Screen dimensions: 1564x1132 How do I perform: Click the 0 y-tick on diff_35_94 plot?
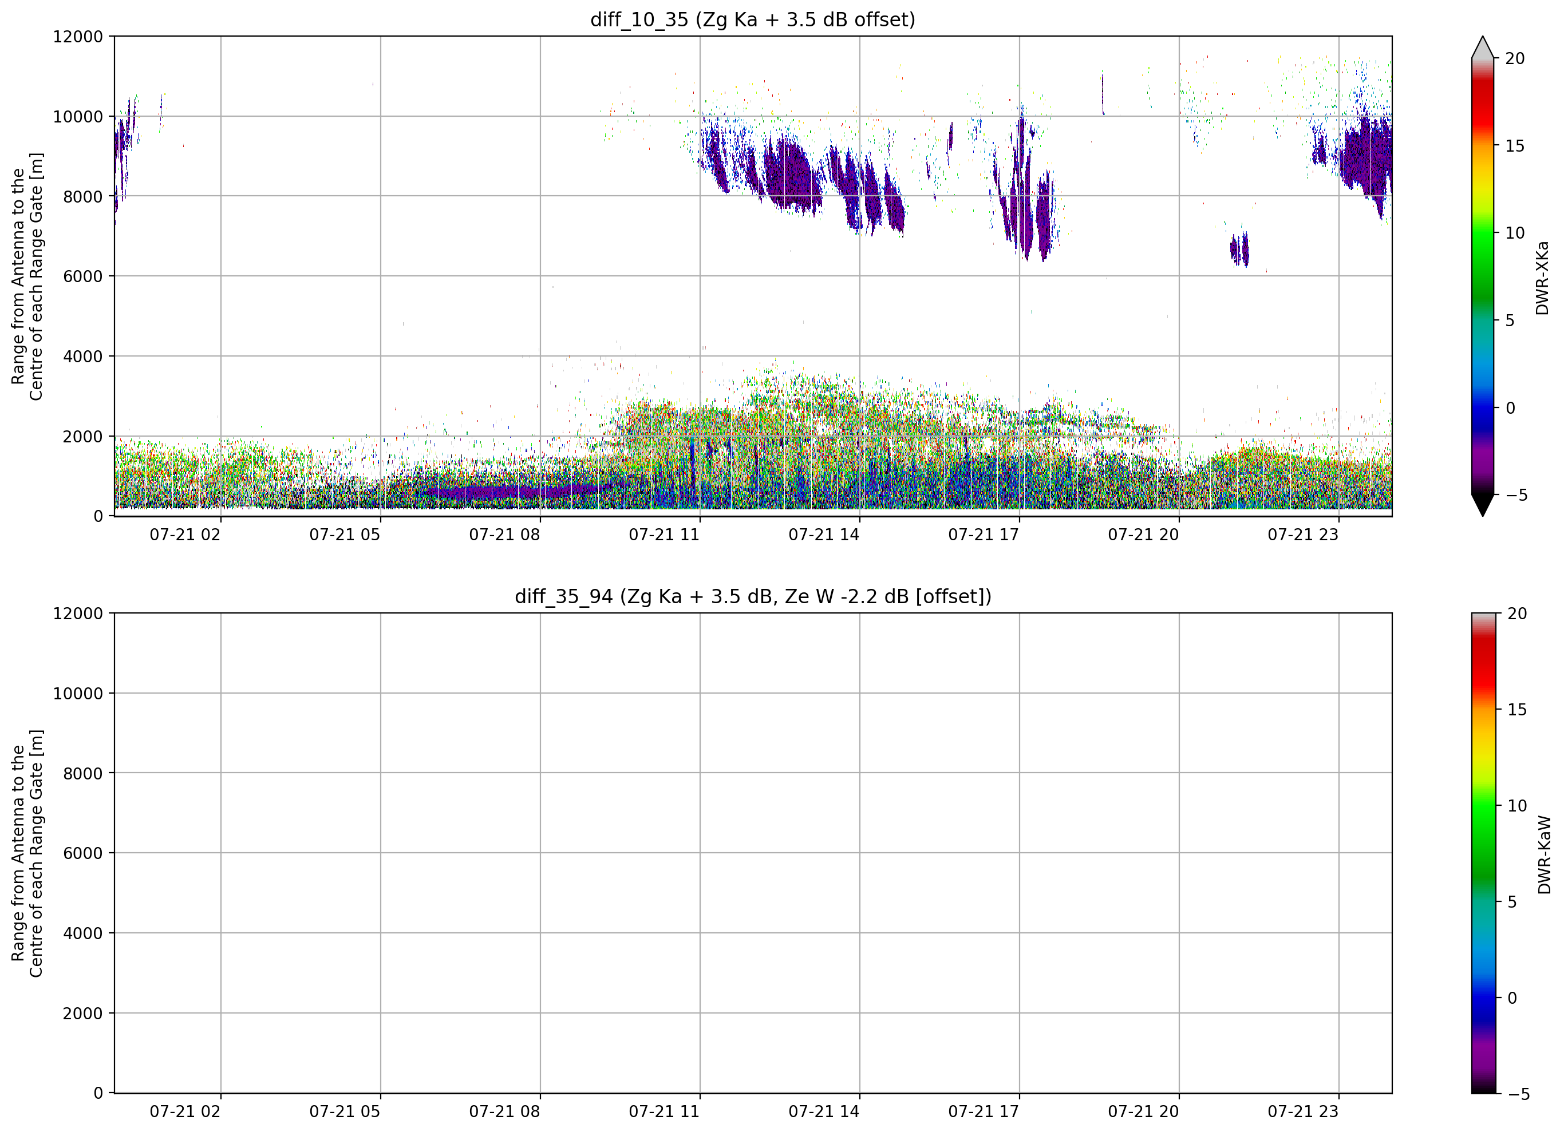tap(98, 1094)
